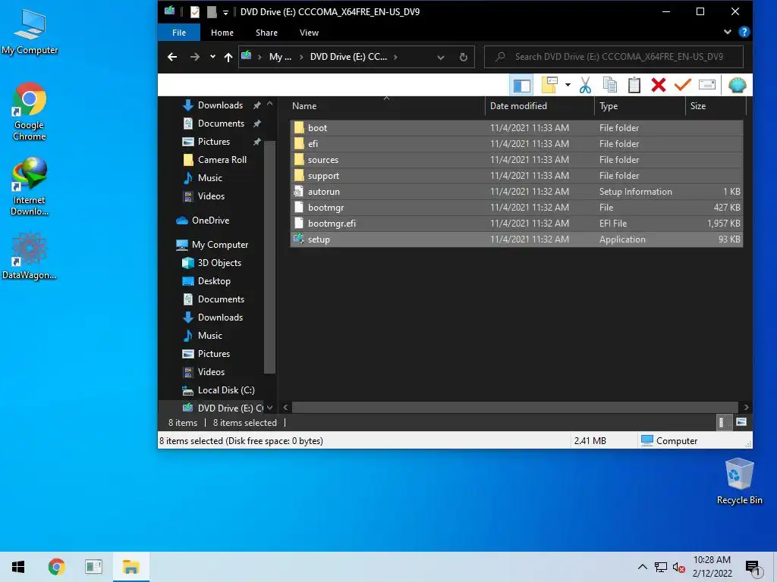Select the support folder
Image resolution: width=777 pixels, height=582 pixels.
(x=516, y=176)
